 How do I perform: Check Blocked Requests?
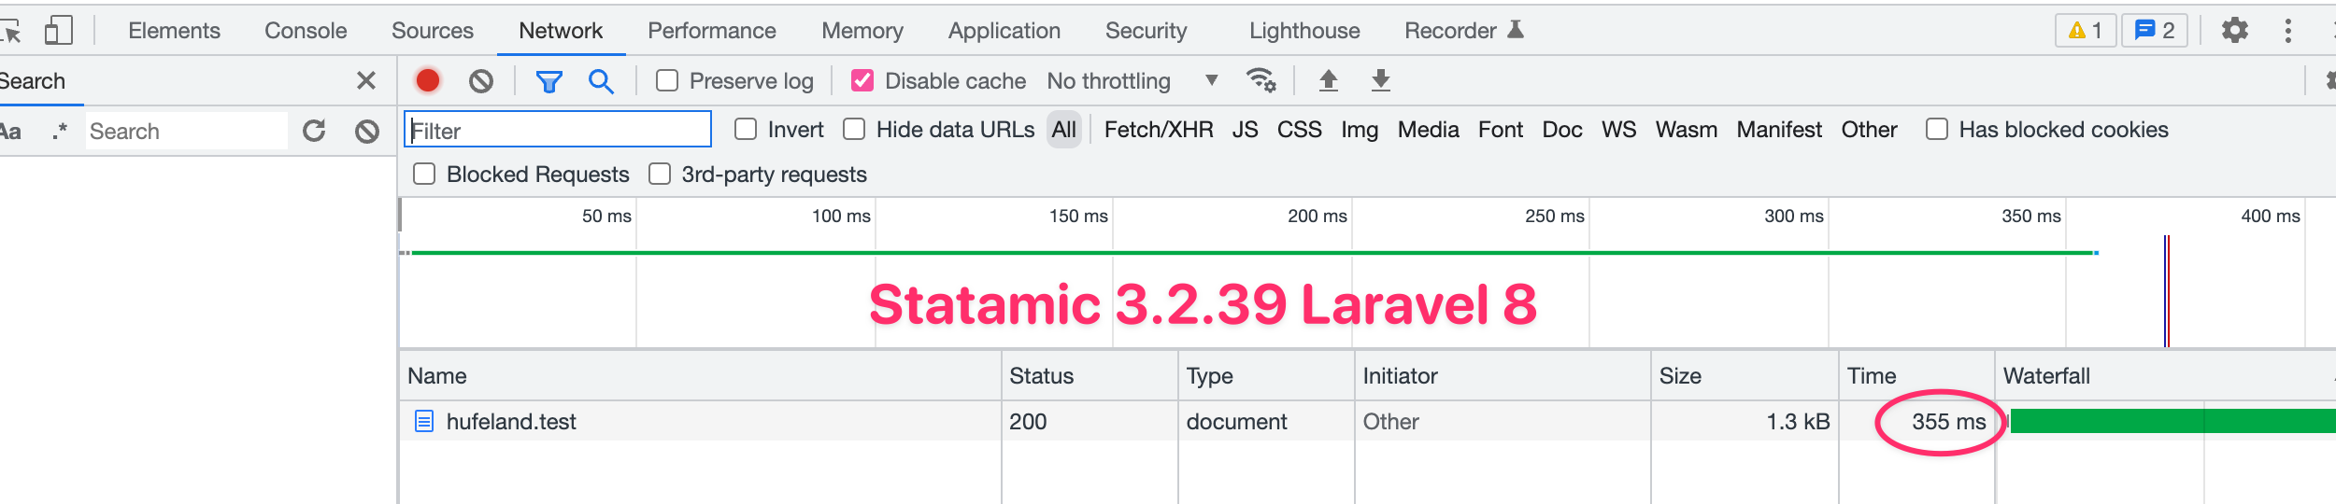tap(424, 175)
